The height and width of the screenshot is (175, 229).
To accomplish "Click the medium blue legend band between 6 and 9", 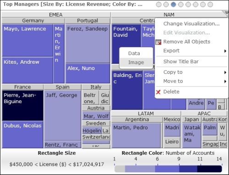I will [167, 169].
